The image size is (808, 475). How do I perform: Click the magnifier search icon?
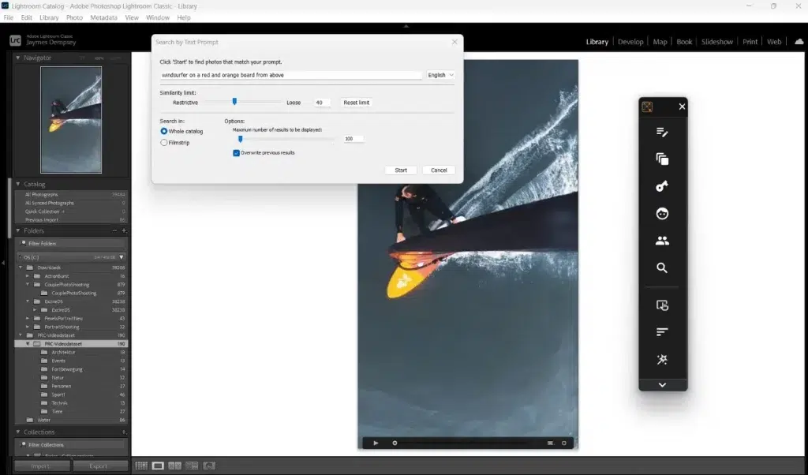(x=661, y=267)
